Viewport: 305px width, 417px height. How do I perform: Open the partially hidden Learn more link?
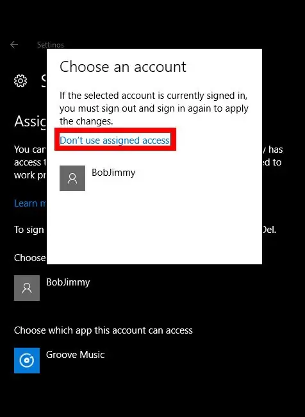[30, 203]
